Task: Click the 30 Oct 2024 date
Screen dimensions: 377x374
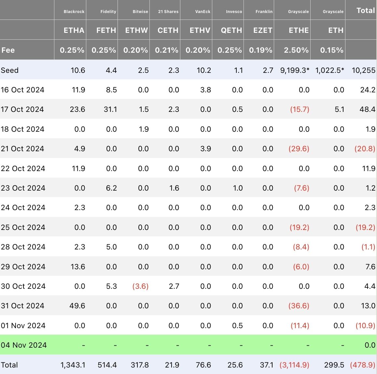Action: point(23,286)
